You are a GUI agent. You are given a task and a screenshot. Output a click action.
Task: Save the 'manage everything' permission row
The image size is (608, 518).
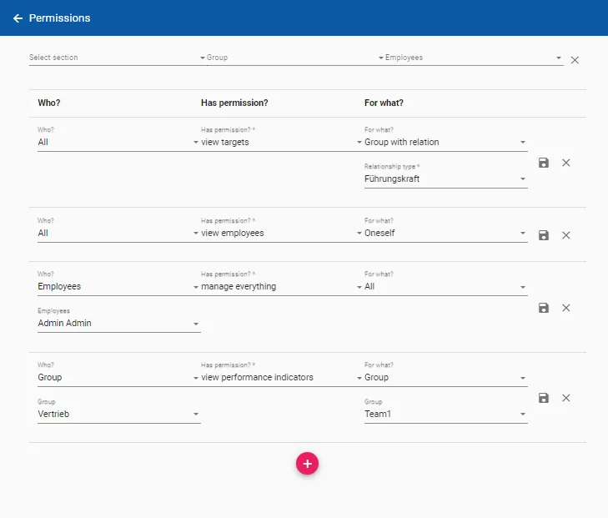tap(544, 308)
